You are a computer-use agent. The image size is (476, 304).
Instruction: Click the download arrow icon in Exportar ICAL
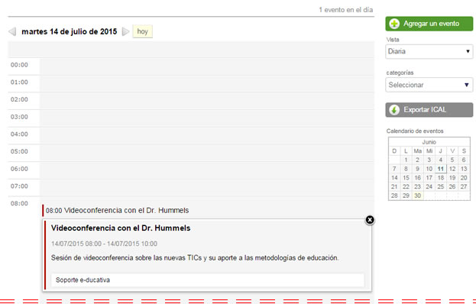click(x=394, y=110)
